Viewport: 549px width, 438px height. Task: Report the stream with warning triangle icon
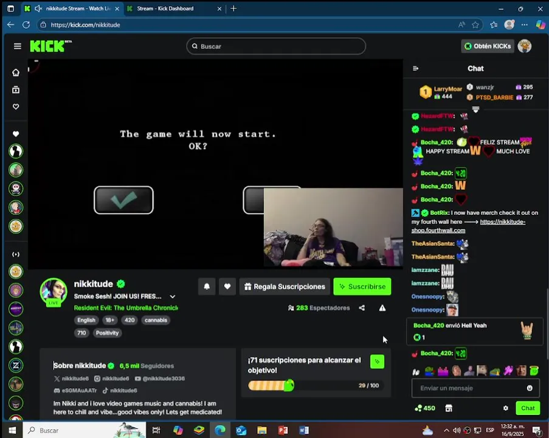pos(382,308)
